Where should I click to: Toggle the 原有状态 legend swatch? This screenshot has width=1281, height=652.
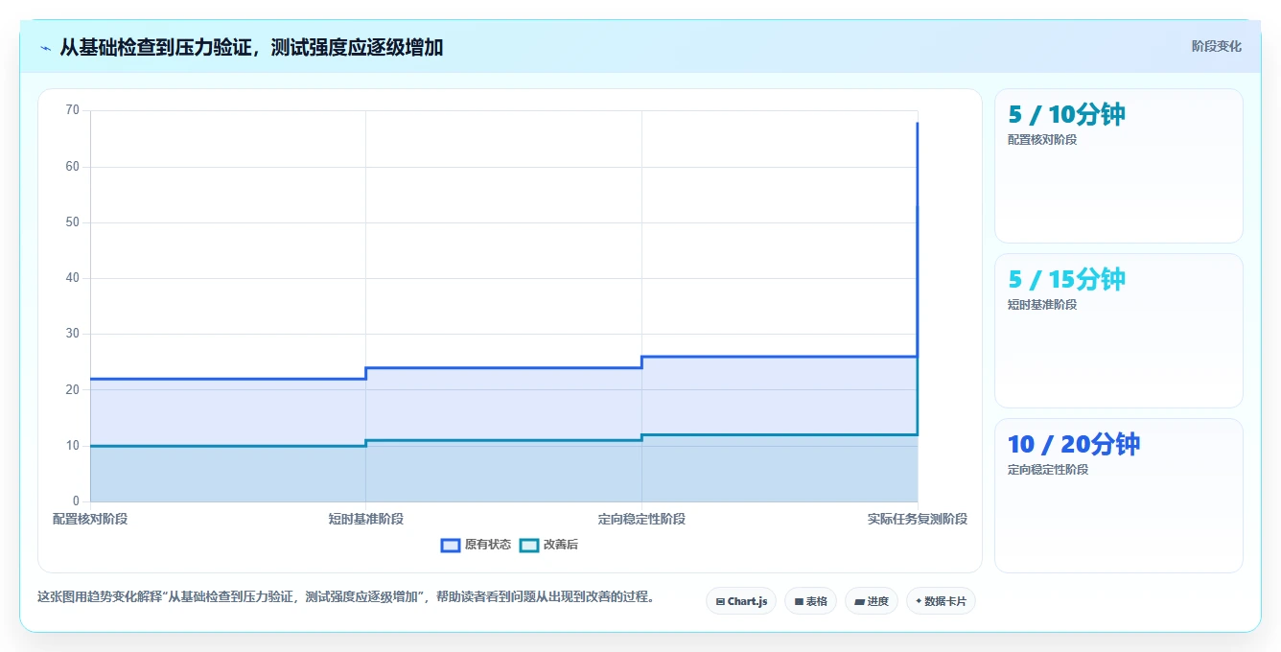click(451, 545)
